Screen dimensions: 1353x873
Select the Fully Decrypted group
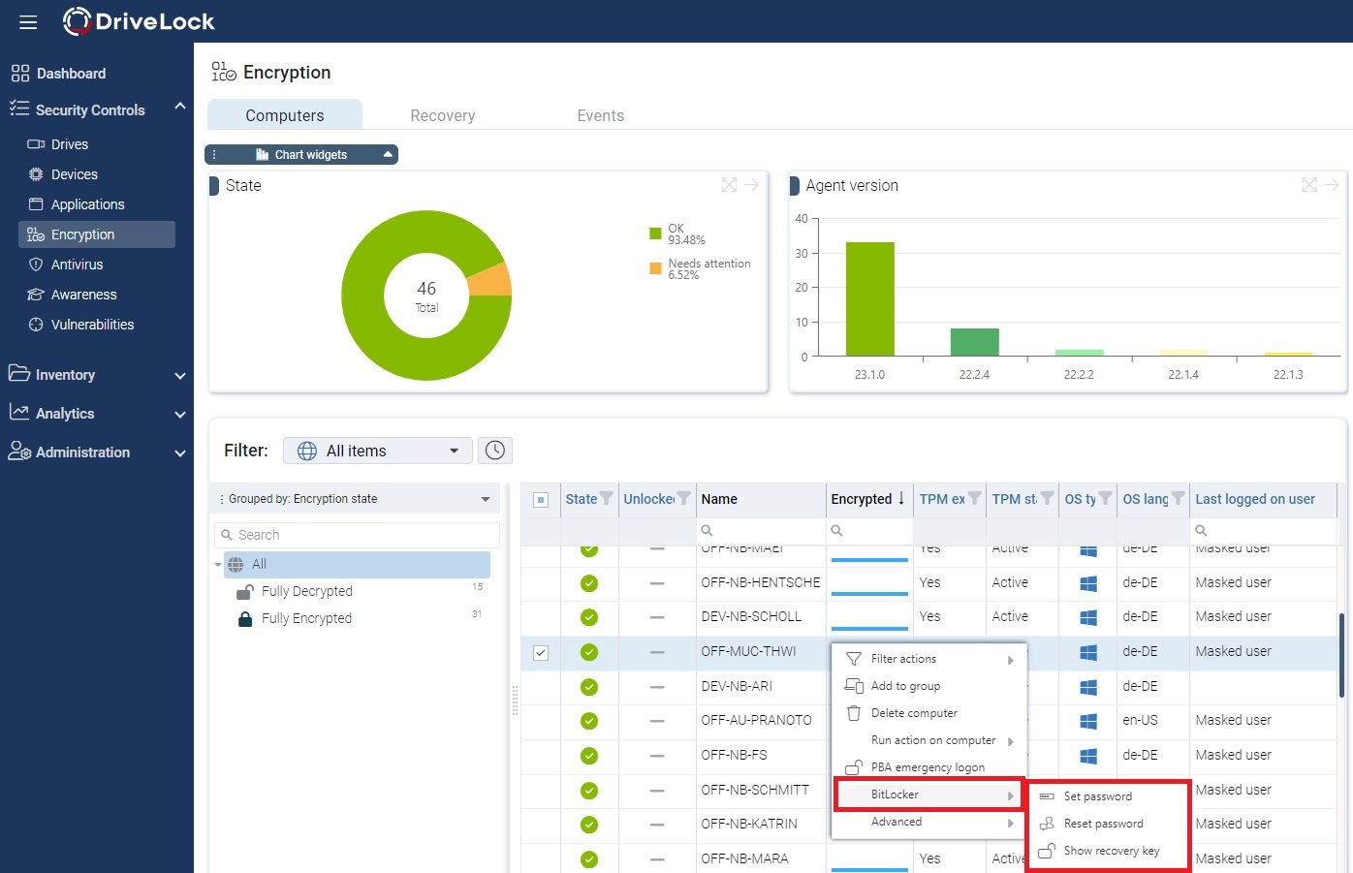[x=306, y=591]
